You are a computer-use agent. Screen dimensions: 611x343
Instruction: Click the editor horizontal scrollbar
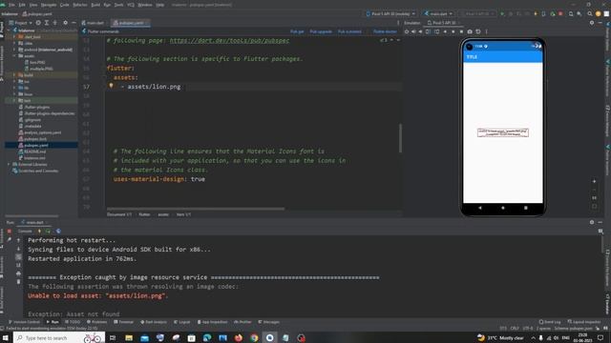[196, 209]
